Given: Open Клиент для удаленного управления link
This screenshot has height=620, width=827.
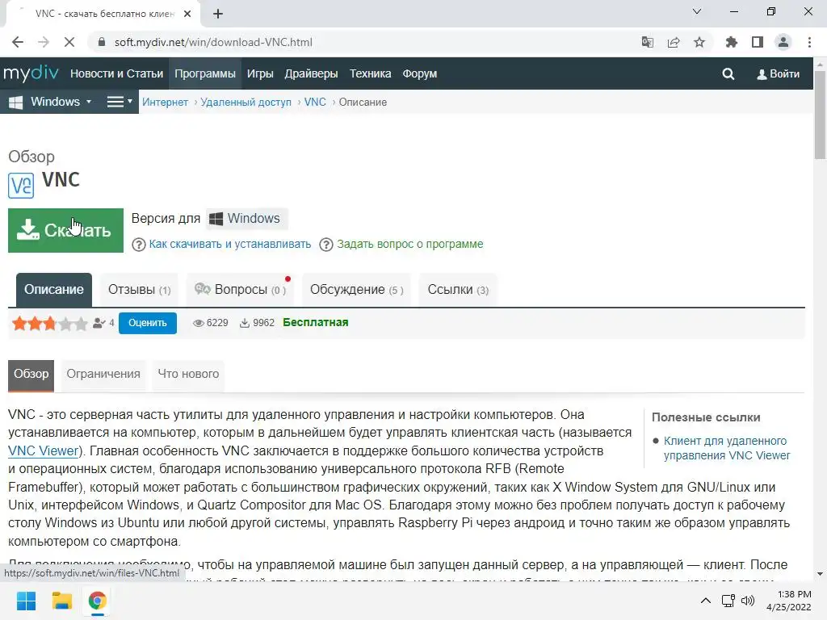Looking at the screenshot, I should pos(727,448).
